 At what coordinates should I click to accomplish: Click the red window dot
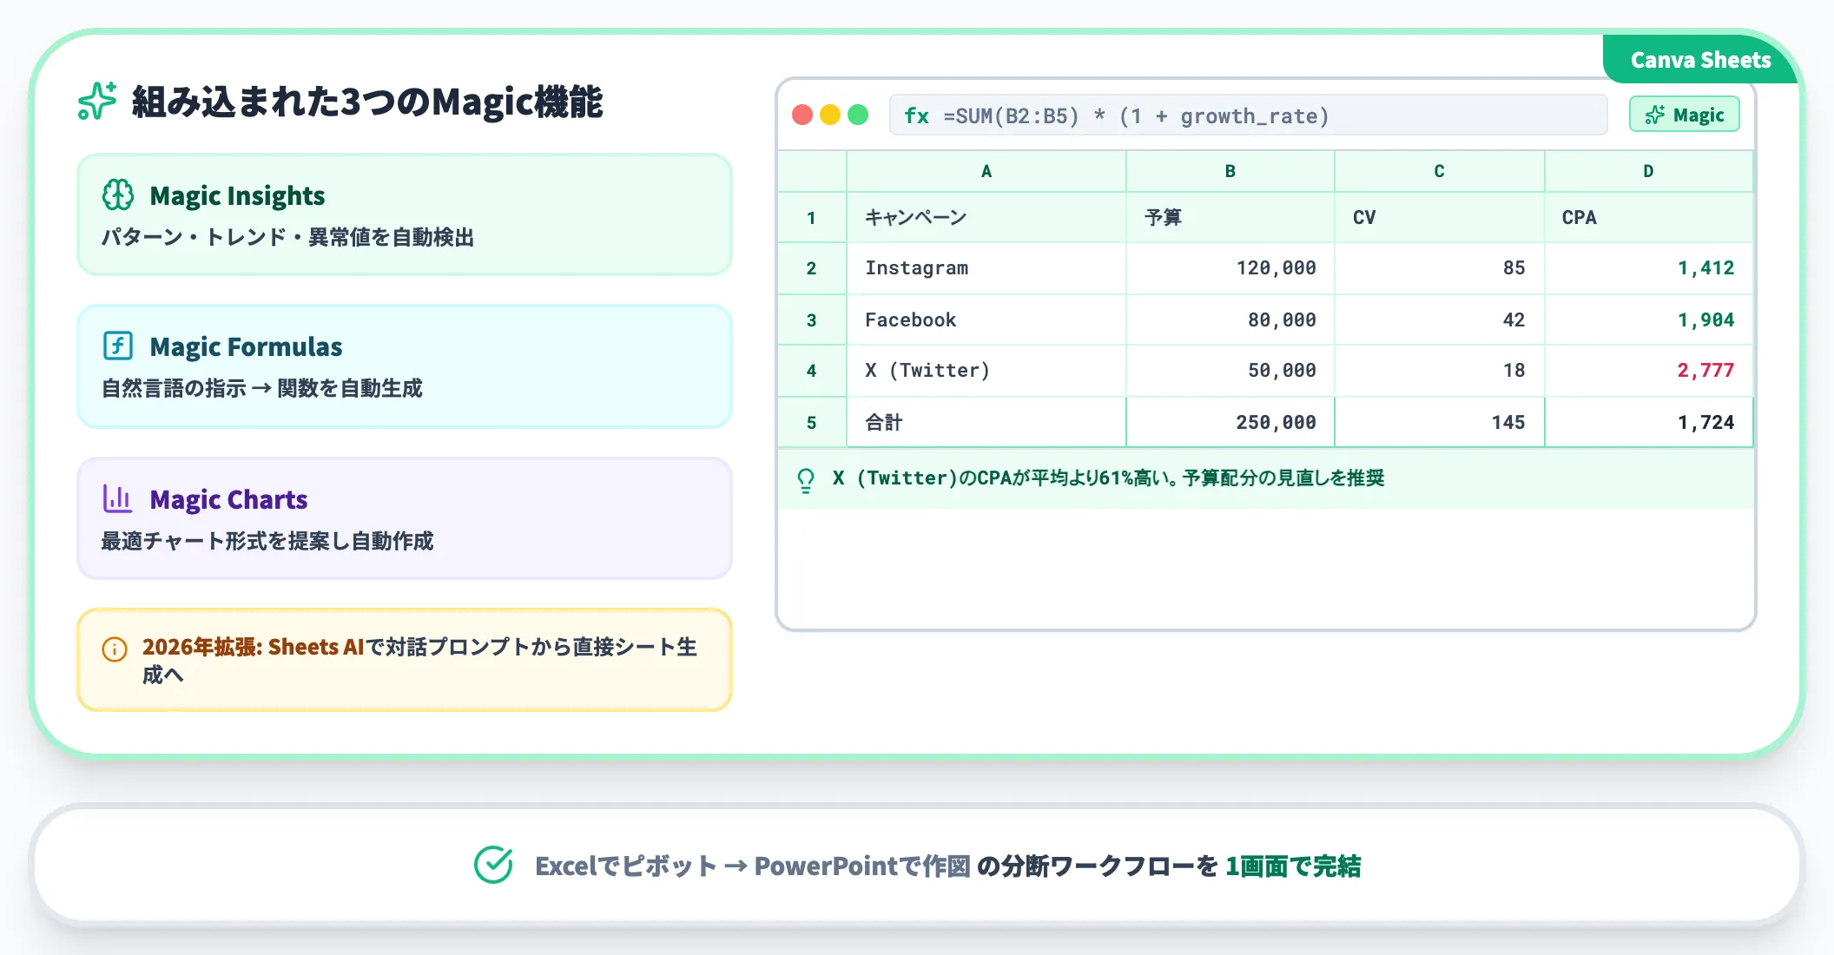[x=802, y=115]
